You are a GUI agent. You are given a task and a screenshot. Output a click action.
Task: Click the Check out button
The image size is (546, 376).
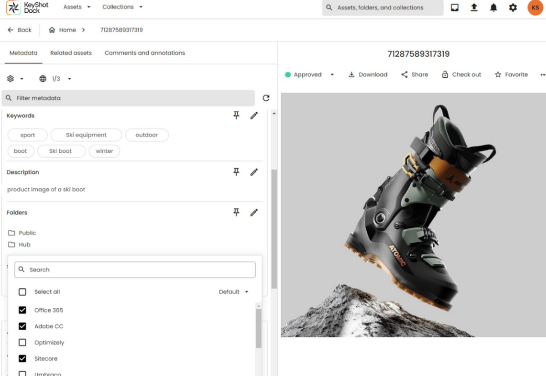tap(461, 75)
